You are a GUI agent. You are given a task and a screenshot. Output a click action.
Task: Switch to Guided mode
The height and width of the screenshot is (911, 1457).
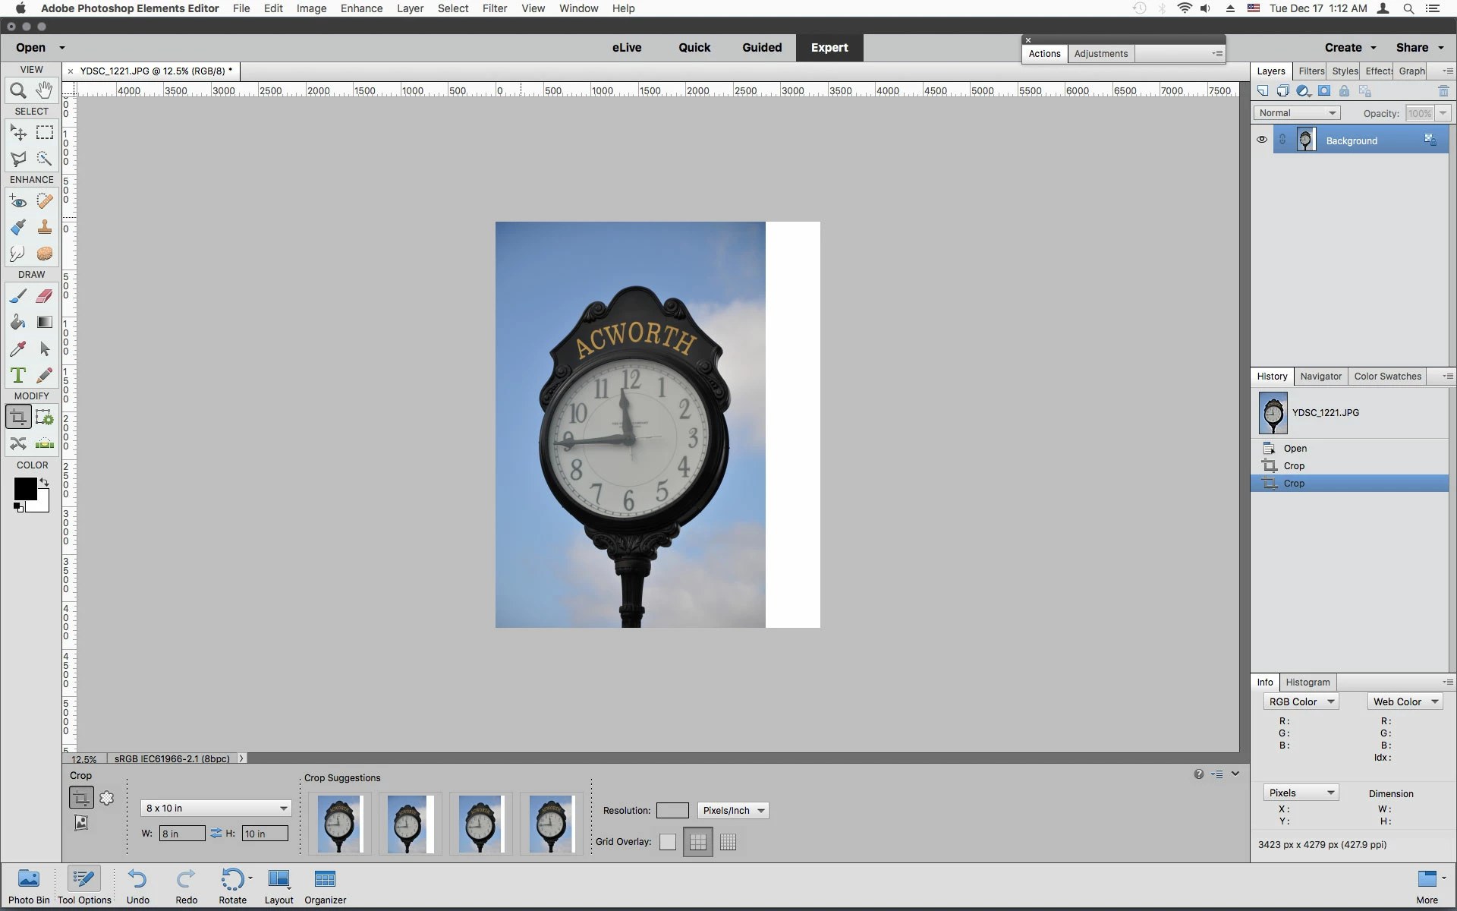pos(762,47)
